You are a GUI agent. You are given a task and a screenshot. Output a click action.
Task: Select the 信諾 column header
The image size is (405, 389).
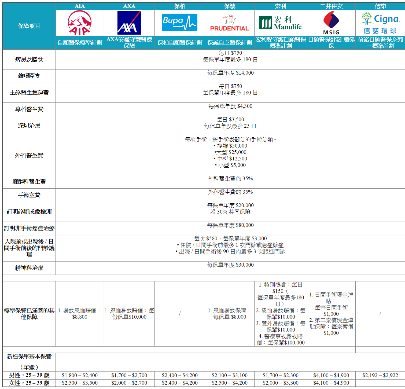pyautogui.click(x=380, y=6)
